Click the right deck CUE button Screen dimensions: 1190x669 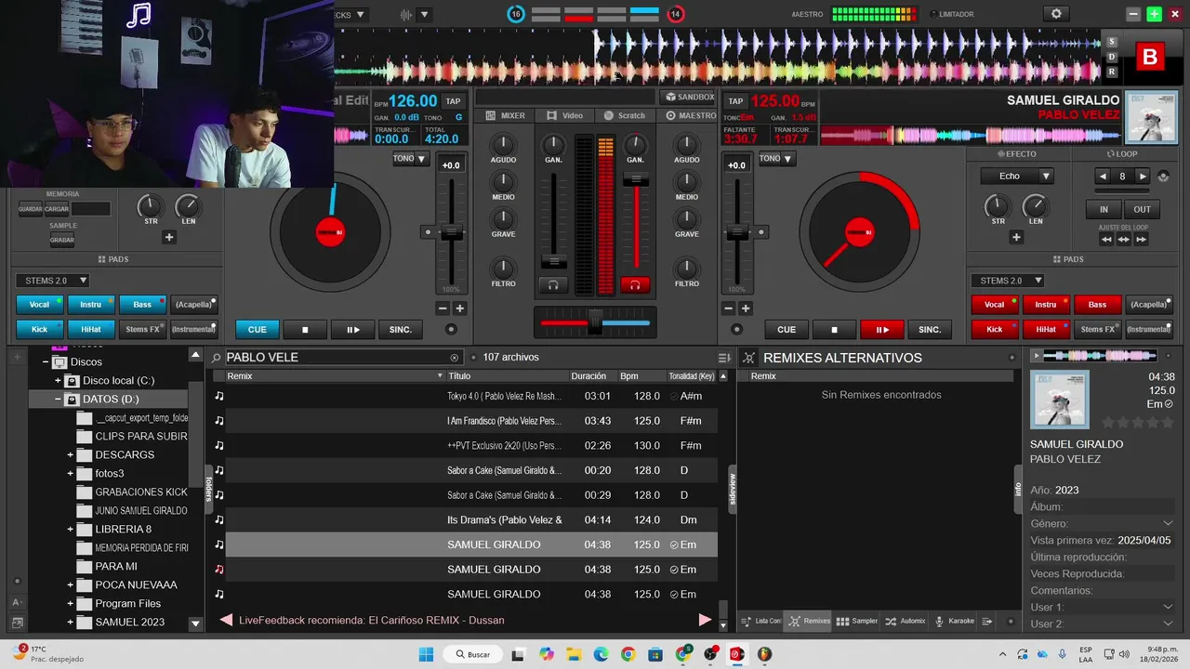tap(787, 329)
